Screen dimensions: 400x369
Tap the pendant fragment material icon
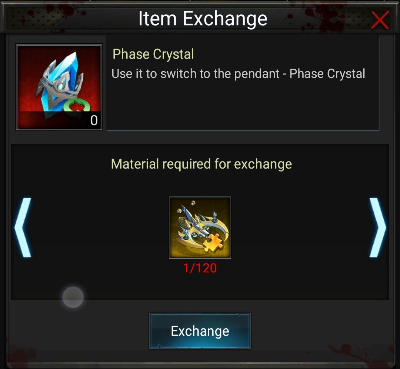pyautogui.click(x=200, y=227)
